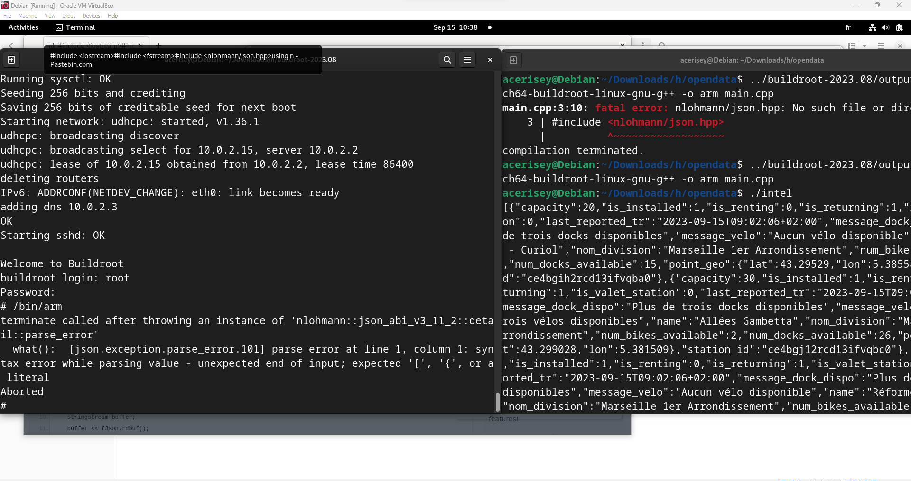Open the hamburger menu in left terminal
911x481 pixels.
click(x=467, y=60)
